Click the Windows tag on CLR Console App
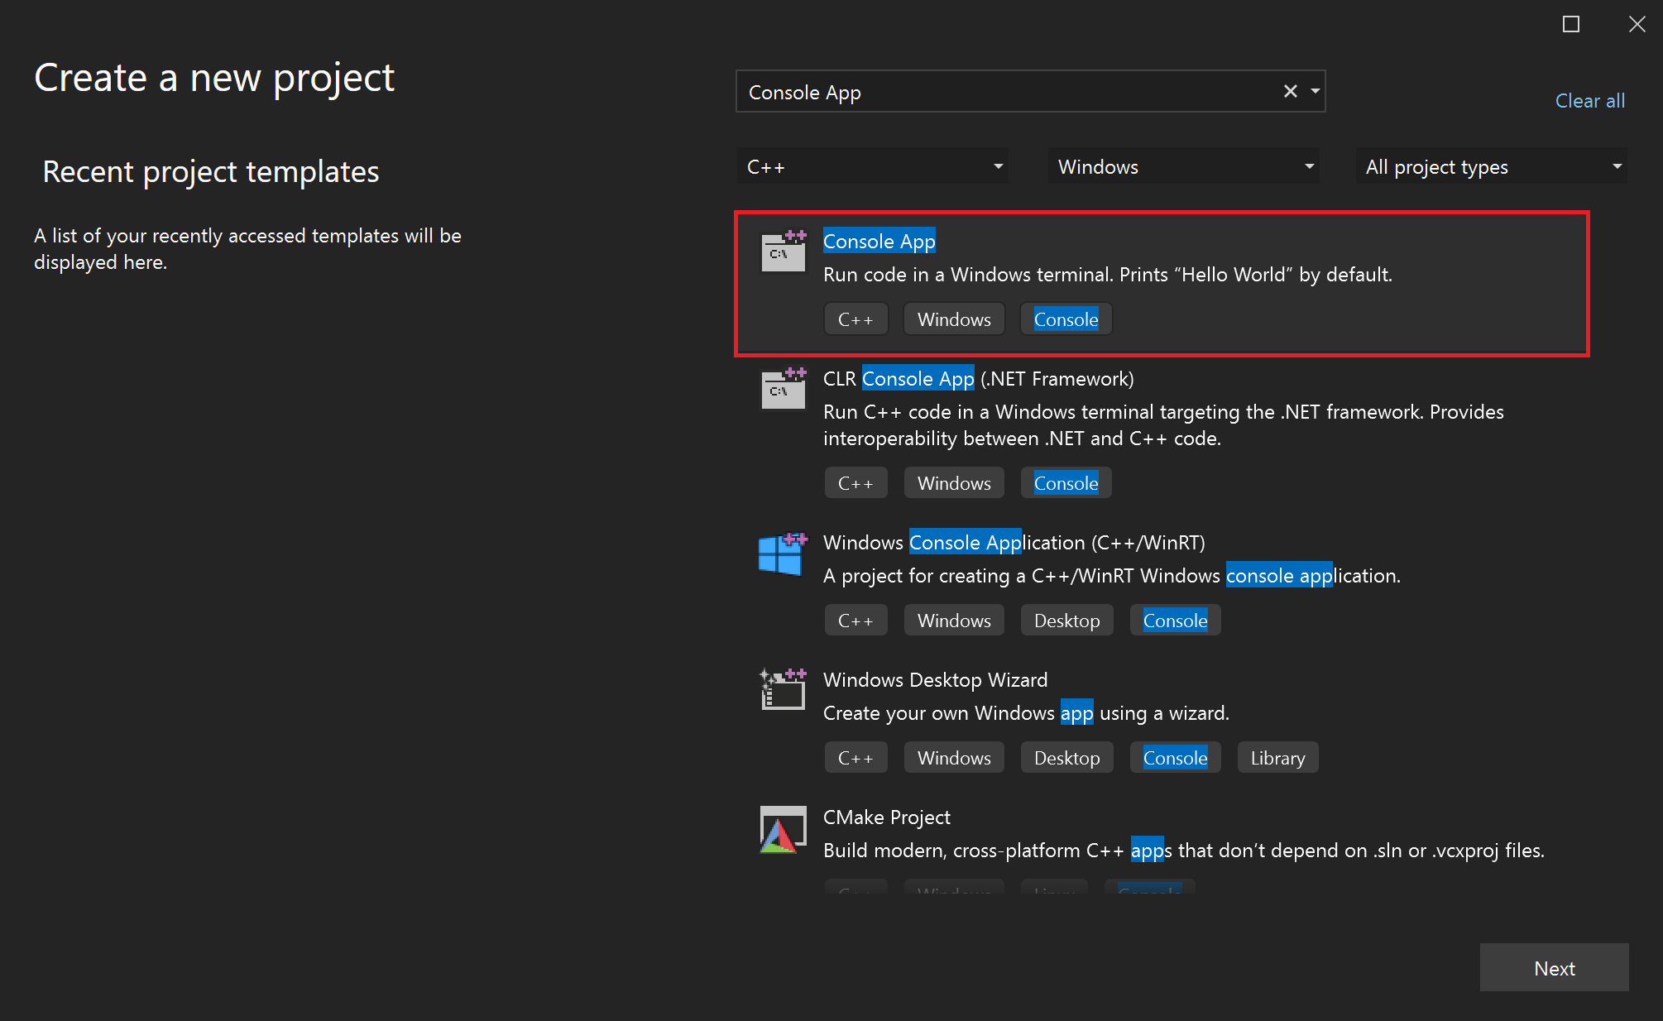The width and height of the screenshot is (1663, 1021). (x=952, y=483)
